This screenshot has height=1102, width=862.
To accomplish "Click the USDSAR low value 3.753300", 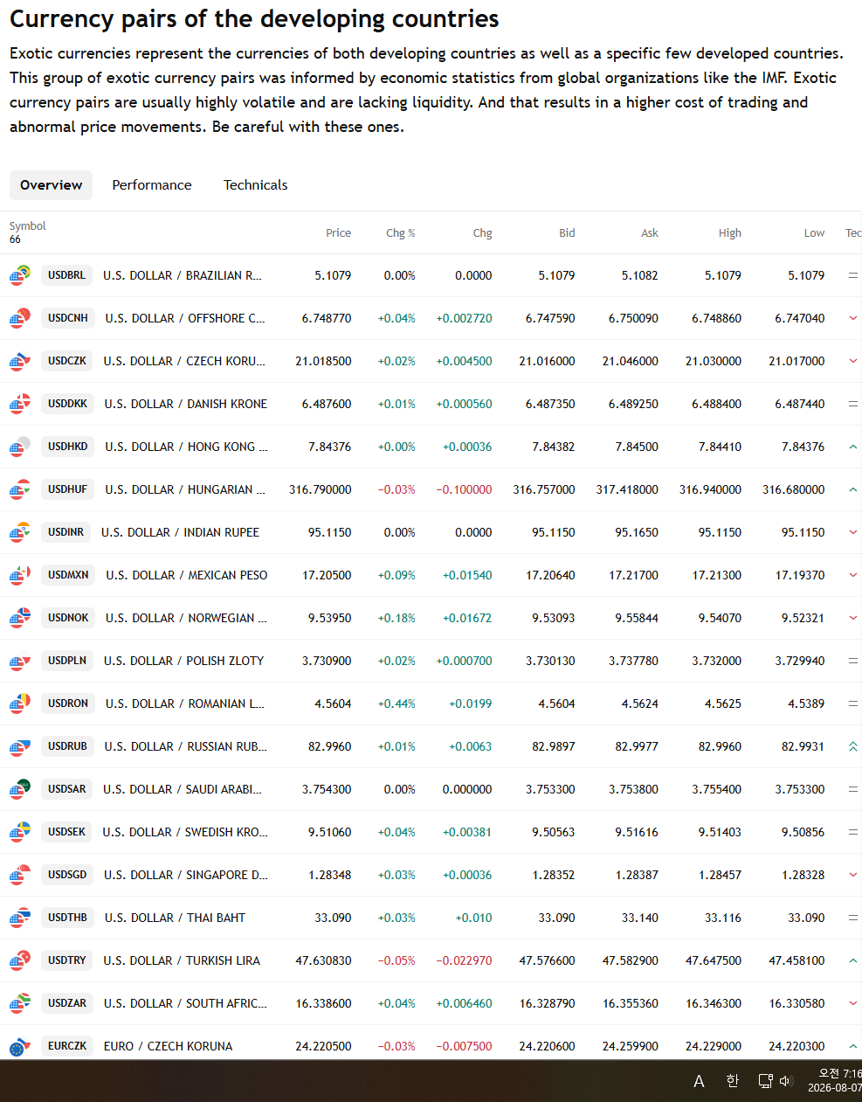I will point(800,789).
